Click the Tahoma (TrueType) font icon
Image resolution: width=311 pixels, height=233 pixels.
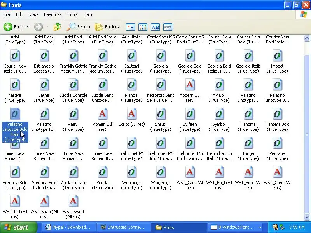pos(248,114)
